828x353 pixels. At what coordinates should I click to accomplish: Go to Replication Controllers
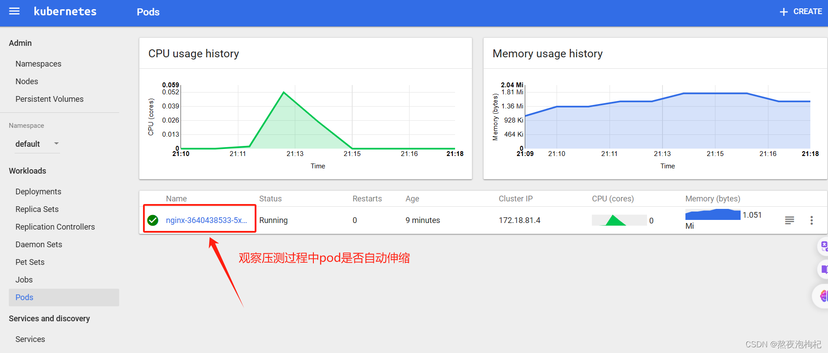[55, 227]
